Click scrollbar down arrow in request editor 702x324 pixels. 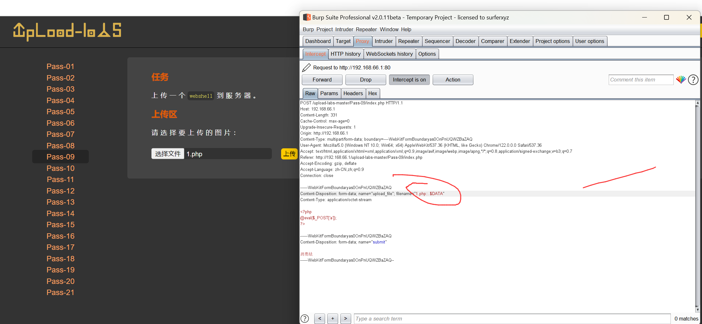point(698,309)
